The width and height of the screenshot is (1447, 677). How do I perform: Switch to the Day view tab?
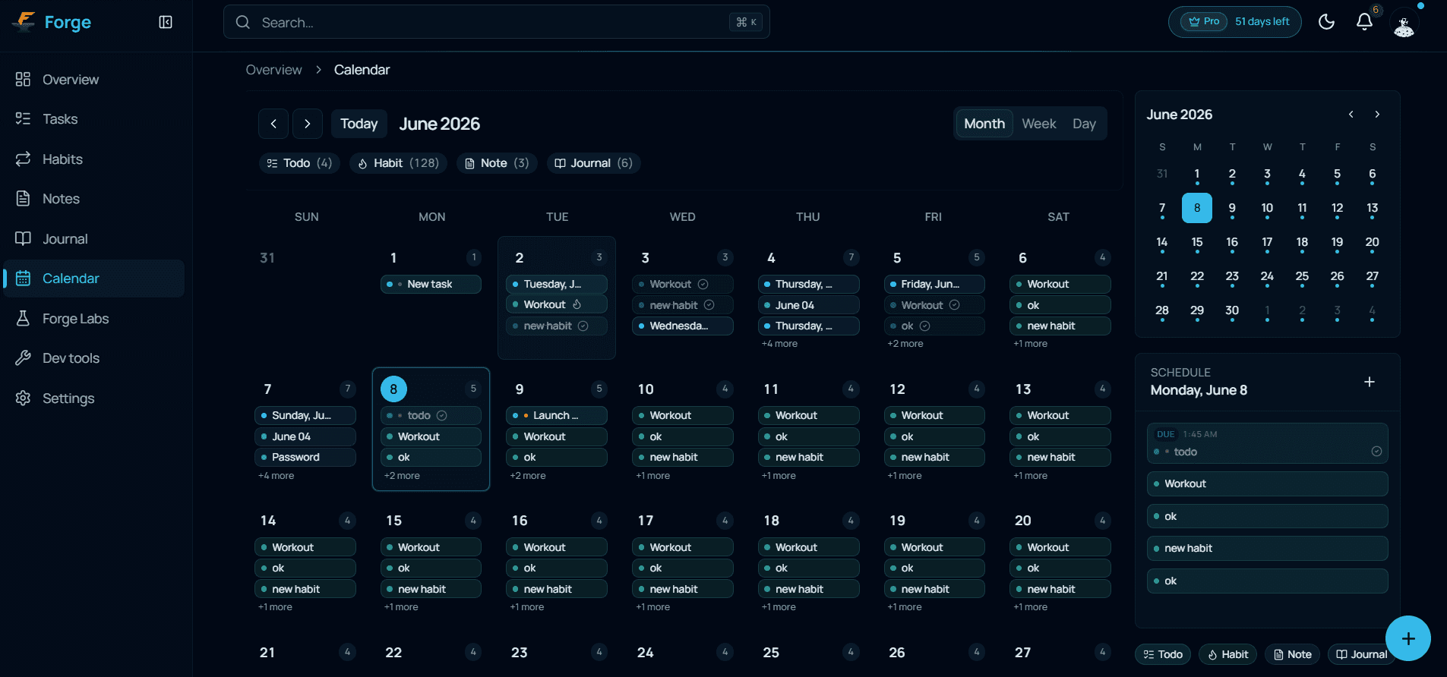[x=1084, y=124]
